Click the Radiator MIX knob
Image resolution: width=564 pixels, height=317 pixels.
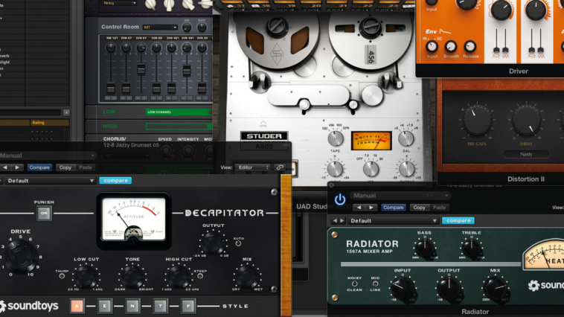click(x=496, y=289)
